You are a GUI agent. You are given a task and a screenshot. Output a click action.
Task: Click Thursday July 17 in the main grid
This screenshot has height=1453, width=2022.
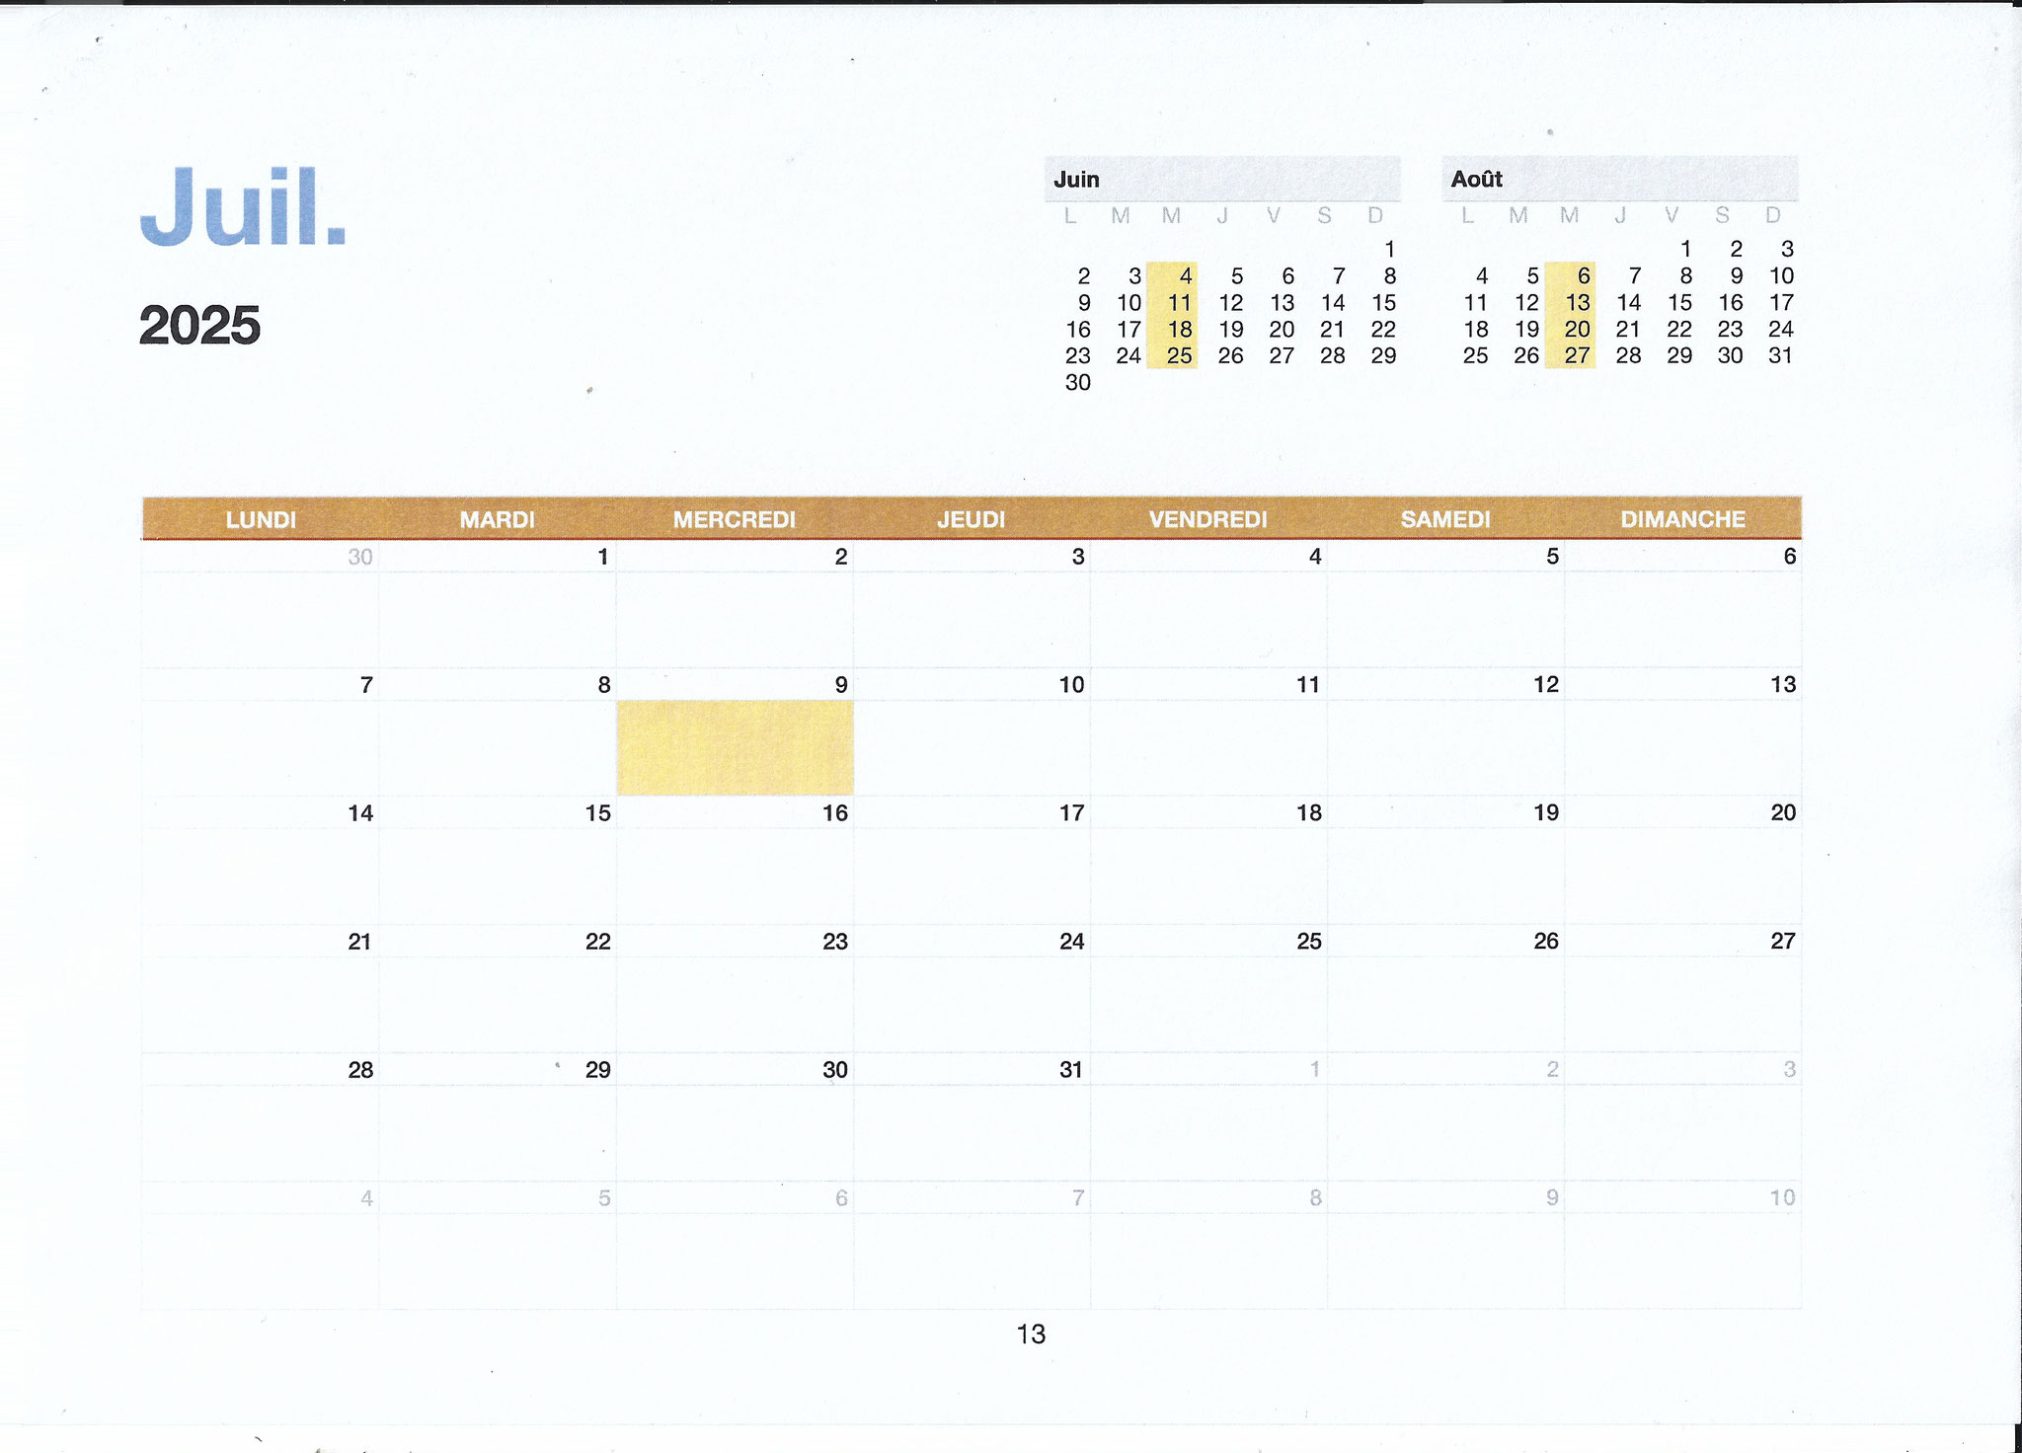[1072, 813]
